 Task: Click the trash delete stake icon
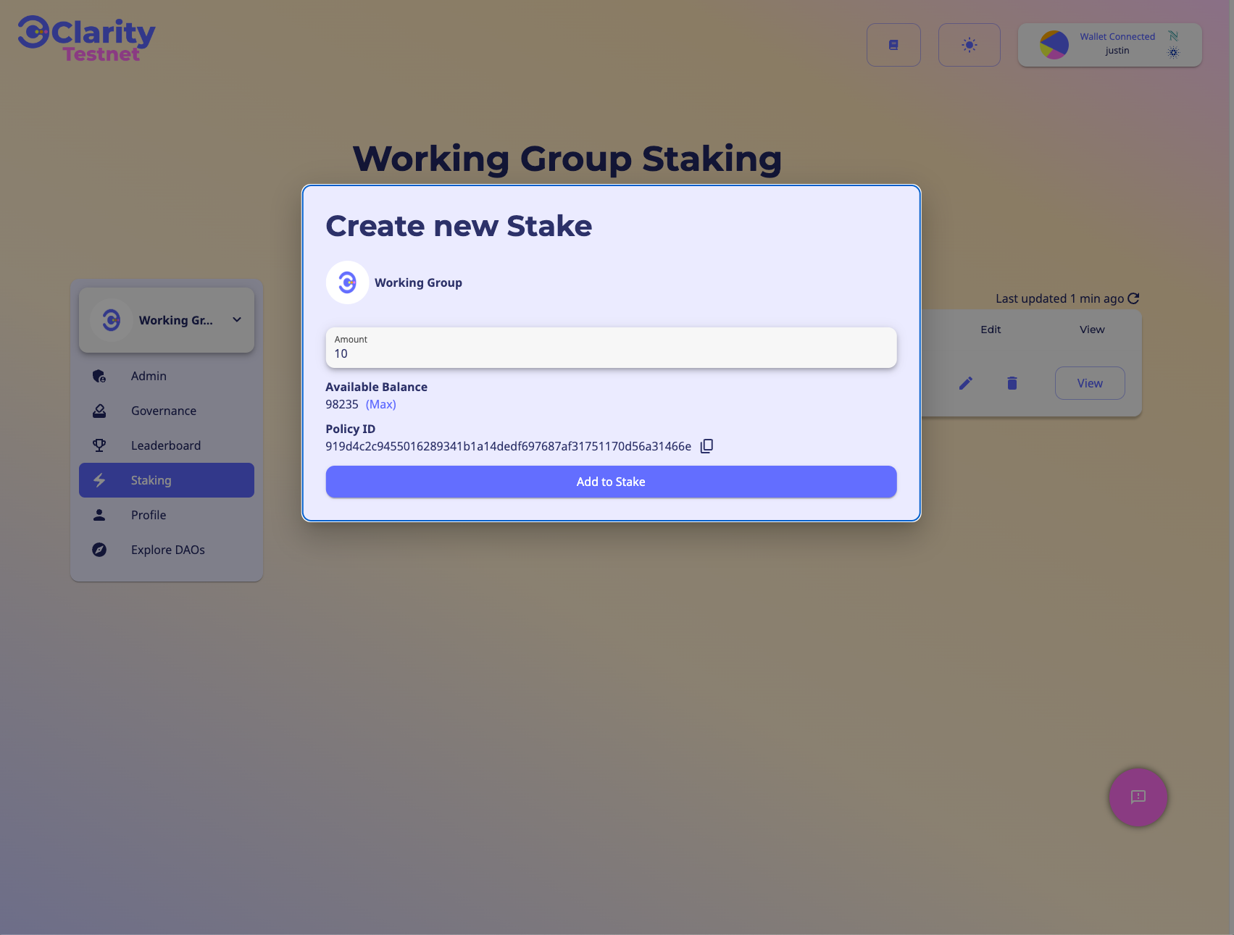1012,383
